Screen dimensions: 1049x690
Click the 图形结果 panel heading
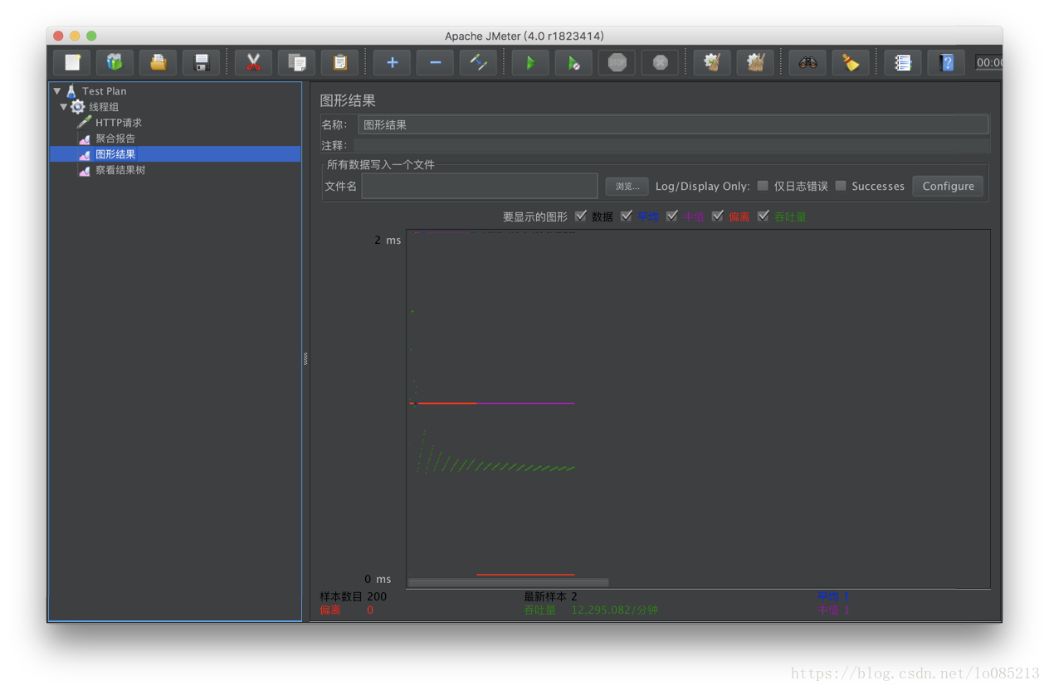(348, 100)
